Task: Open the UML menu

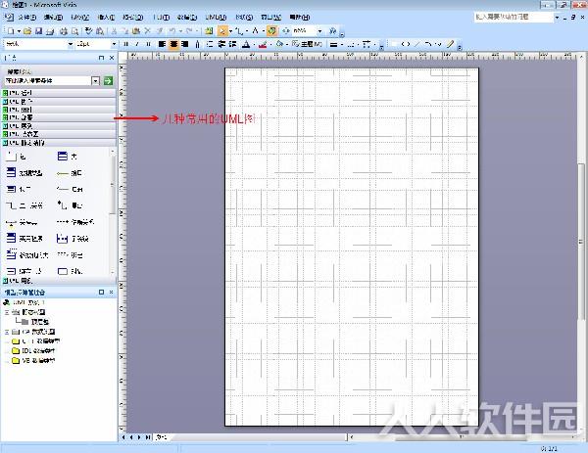Action: coord(216,18)
